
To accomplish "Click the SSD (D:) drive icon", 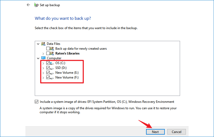I will [x=52, y=68].
